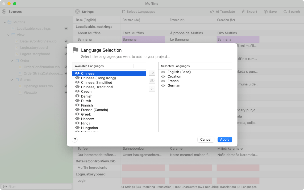Click the Filter field in sidebar
304x190 pixels.
[x=37, y=187]
